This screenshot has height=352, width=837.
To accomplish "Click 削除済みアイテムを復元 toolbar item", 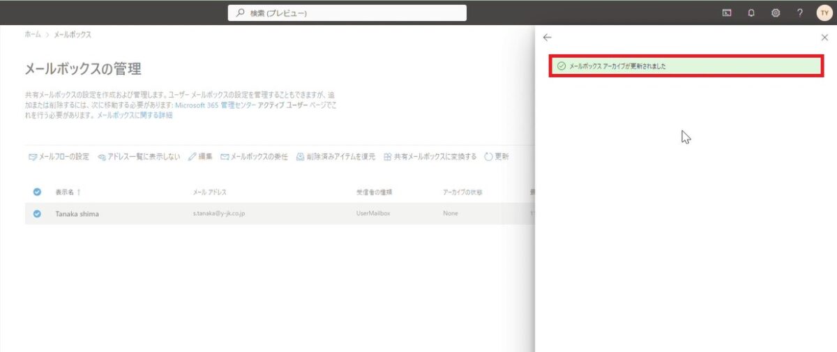I will [x=335, y=157].
